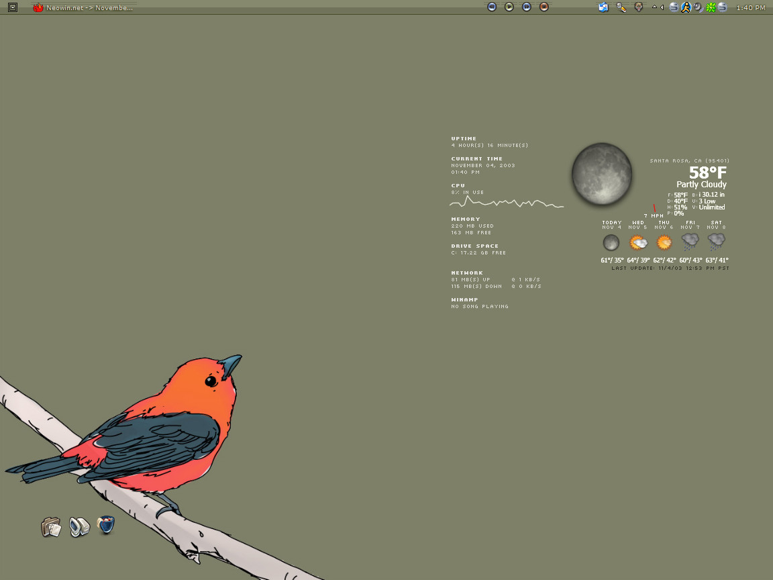Launch the animal face quick launch icon

pos(638,7)
